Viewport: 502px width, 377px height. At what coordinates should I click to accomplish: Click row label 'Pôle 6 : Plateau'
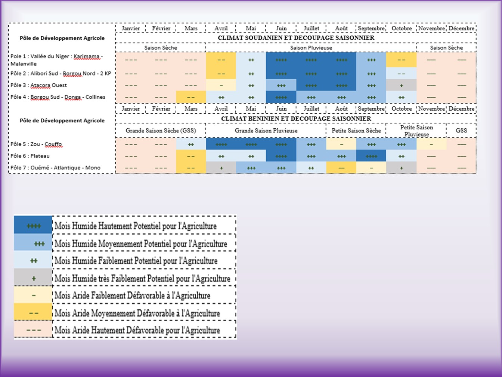click(x=30, y=156)
